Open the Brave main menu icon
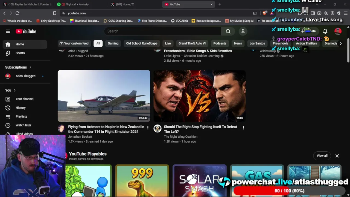 point(346,13)
